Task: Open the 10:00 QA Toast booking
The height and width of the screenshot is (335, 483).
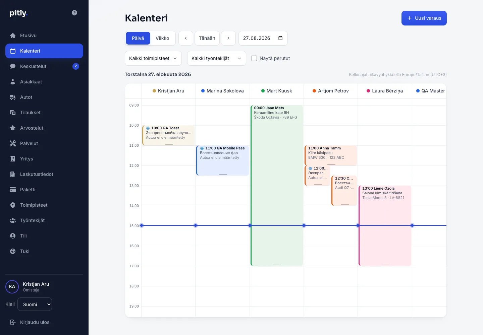Action: click(x=168, y=135)
